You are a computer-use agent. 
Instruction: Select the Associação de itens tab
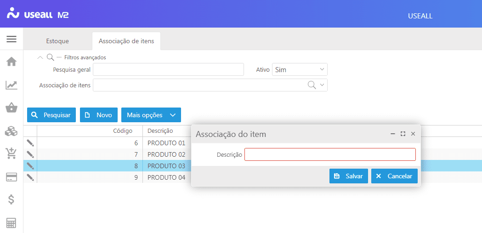point(126,41)
